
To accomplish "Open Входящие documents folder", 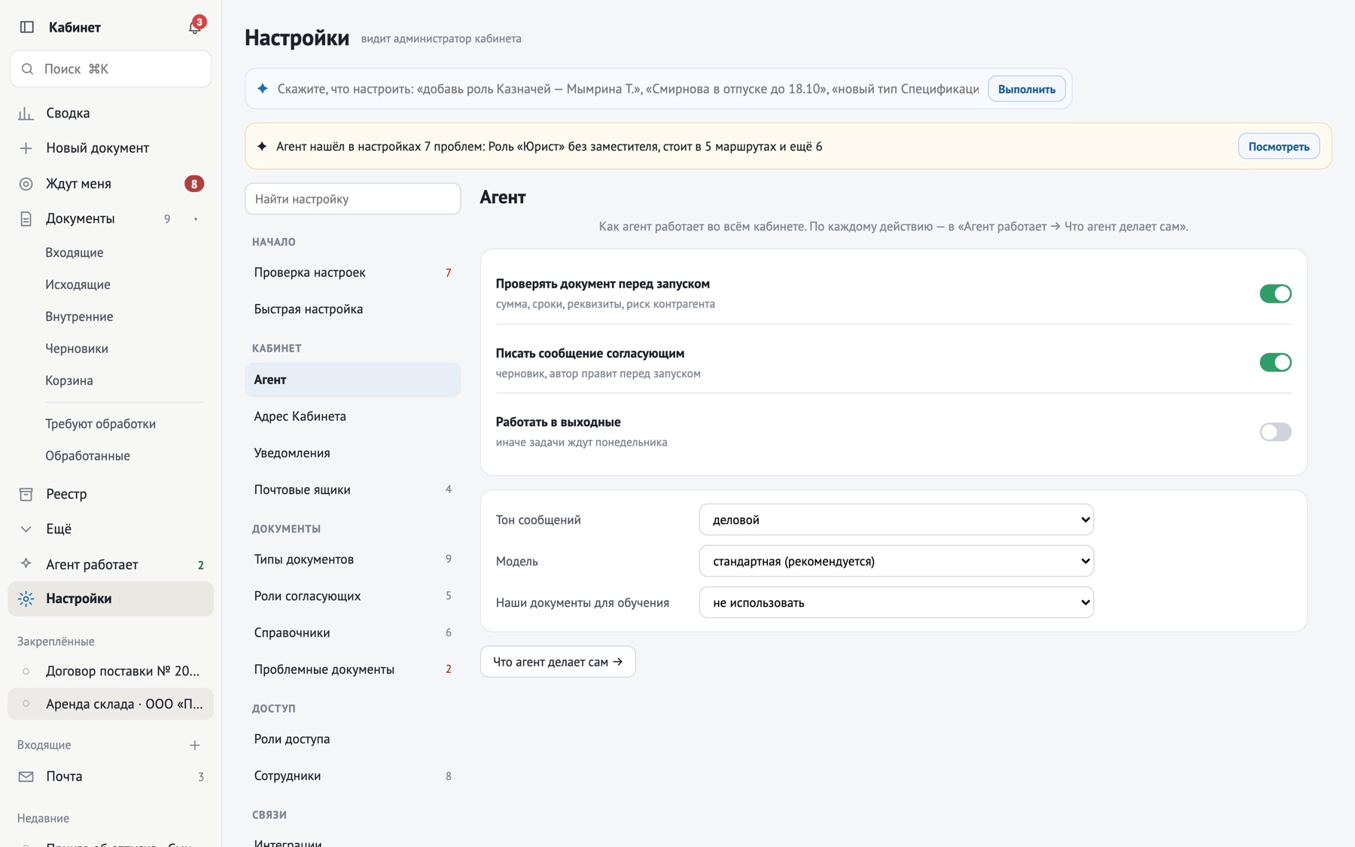I will [x=74, y=252].
